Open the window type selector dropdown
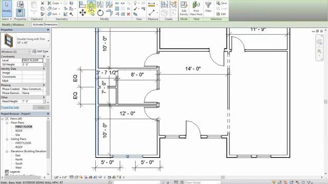 pos(49,41)
